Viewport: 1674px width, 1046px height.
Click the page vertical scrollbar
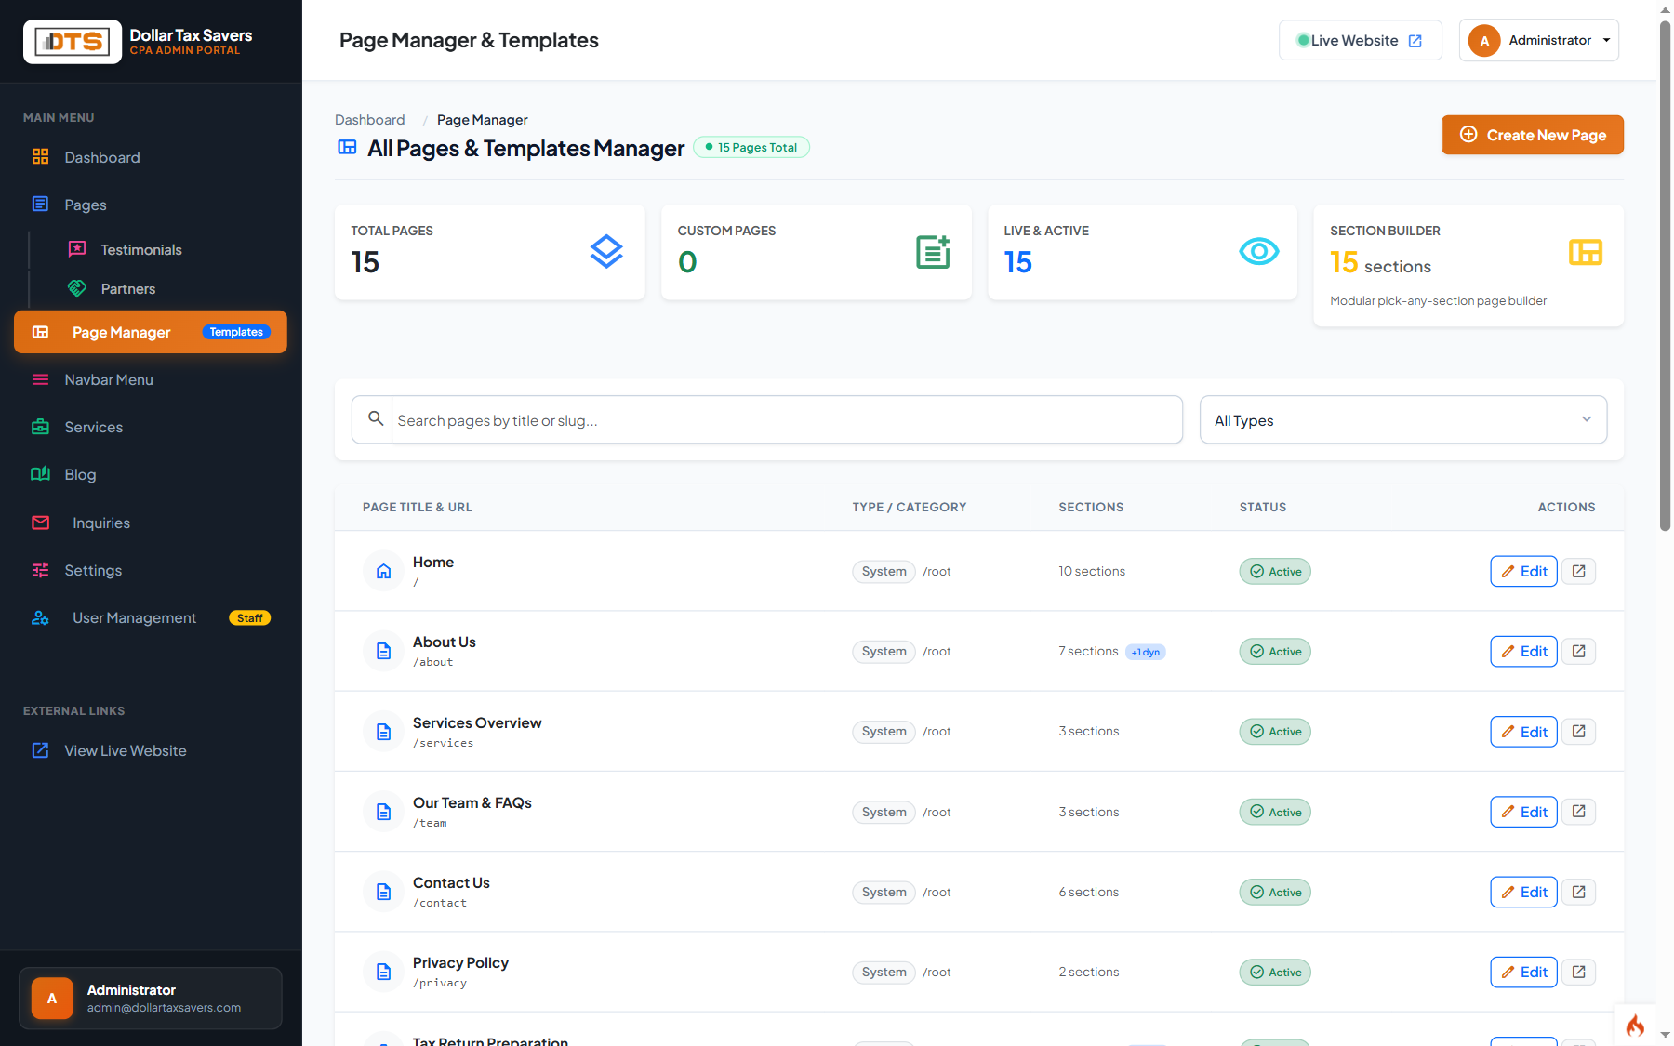point(1665,276)
